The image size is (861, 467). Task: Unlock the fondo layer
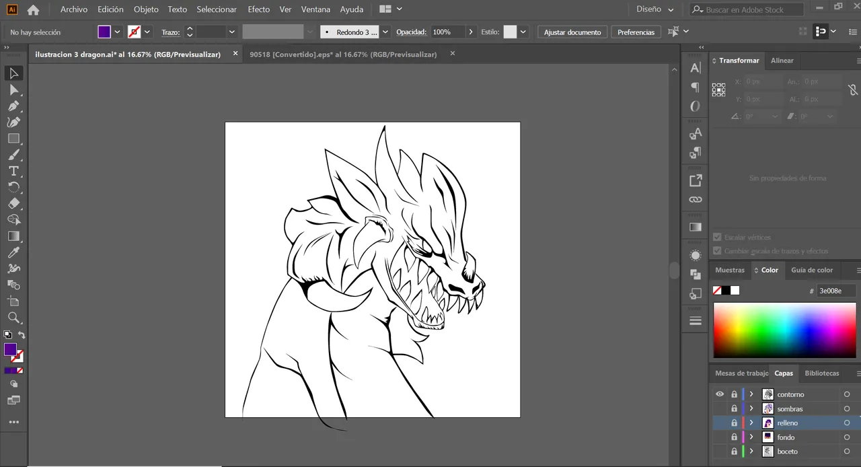[734, 437]
